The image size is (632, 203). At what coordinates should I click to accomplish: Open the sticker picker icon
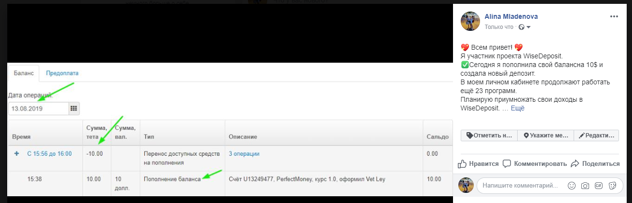tap(612, 185)
